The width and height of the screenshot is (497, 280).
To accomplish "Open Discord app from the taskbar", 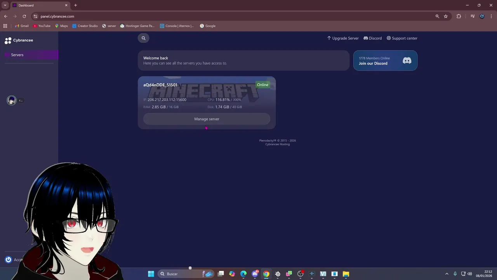I will pyautogui.click(x=255, y=274).
